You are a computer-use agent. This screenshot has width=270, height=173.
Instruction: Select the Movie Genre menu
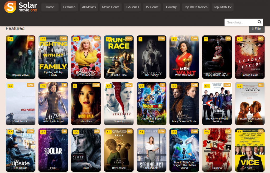pos(111,7)
